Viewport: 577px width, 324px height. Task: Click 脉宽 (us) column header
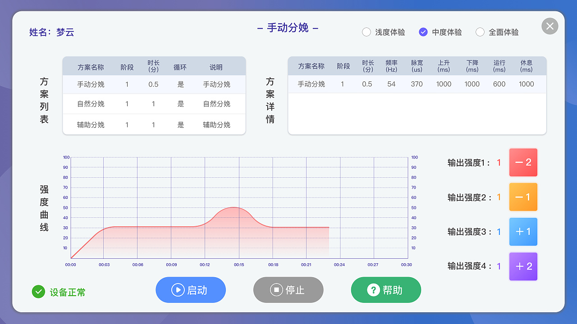pyautogui.click(x=417, y=66)
